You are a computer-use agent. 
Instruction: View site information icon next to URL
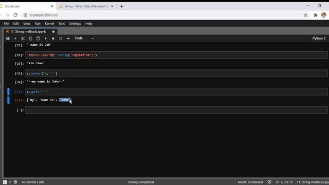[25, 15]
